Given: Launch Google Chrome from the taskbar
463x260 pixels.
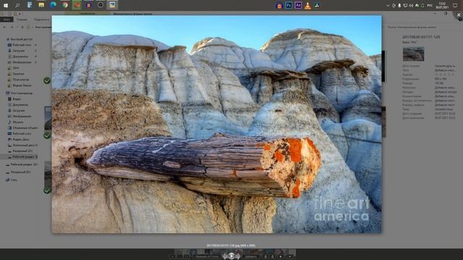Looking at the screenshot, I should click(x=65, y=5).
